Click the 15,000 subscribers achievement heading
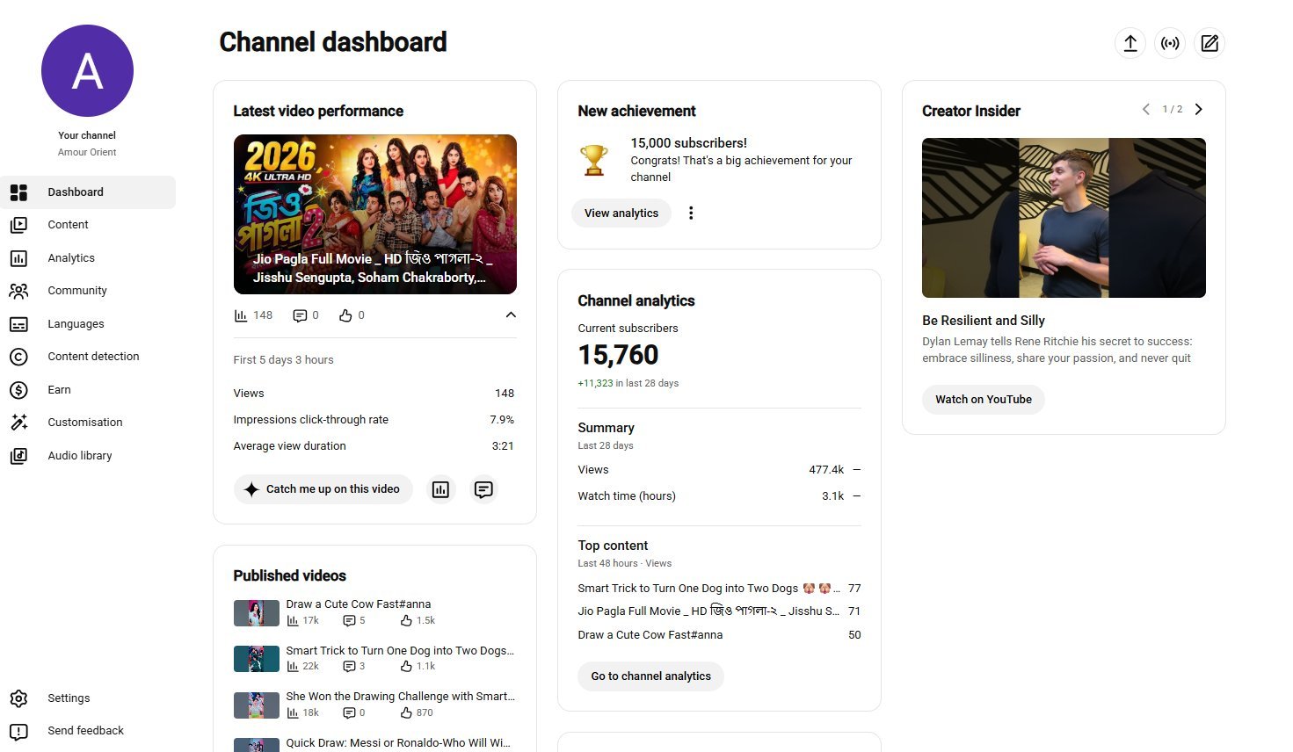 tap(688, 143)
